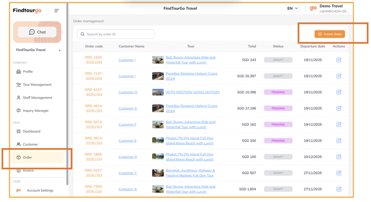Click edit icon for Company A's order row
Image resolution: width=371 pixels, height=202 pixels.
pyautogui.click(x=339, y=189)
